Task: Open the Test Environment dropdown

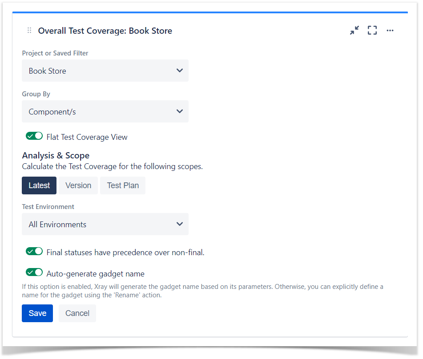Action: coord(105,224)
